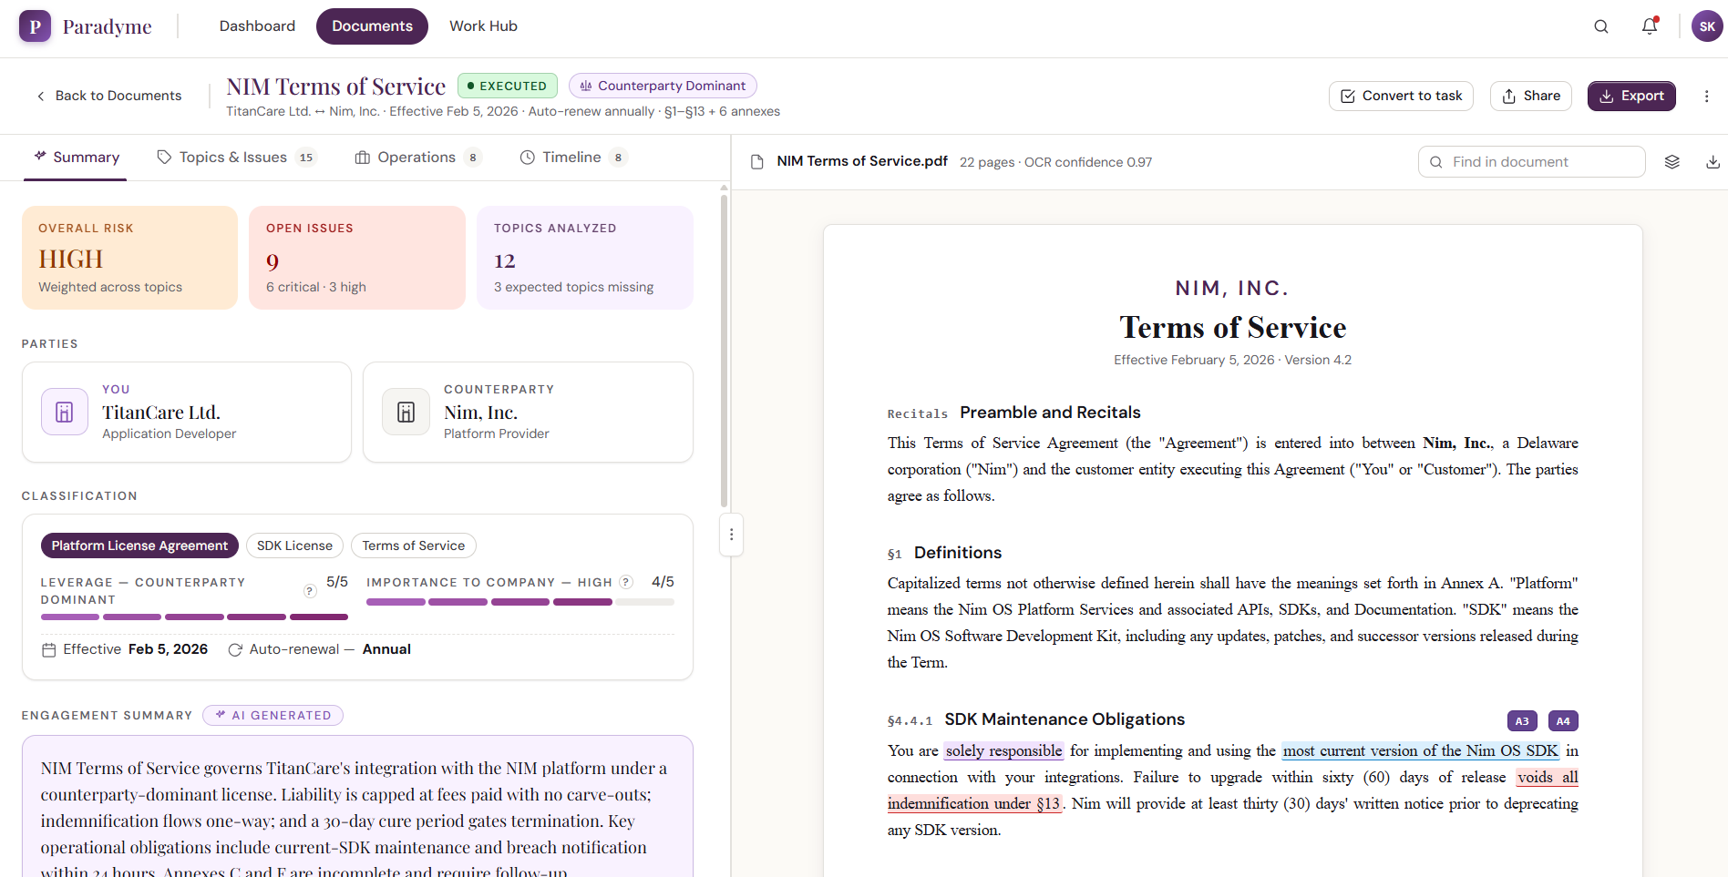Open the Open Issues card
1728x877 pixels.
(x=357, y=258)
